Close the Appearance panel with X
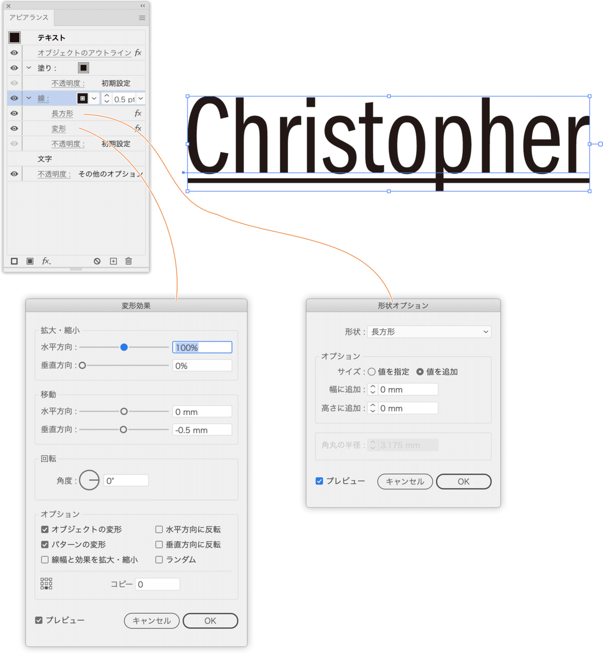This screenshot has height=654, width=603. tap(9, 6)
